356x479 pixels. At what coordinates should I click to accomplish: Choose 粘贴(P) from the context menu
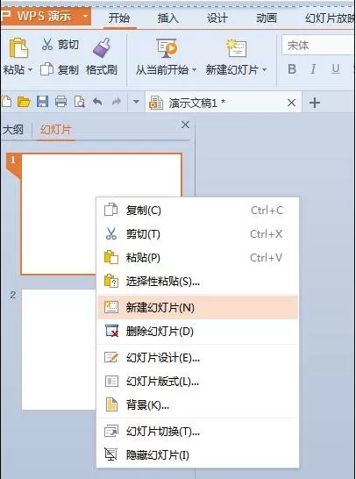[197, 258]
